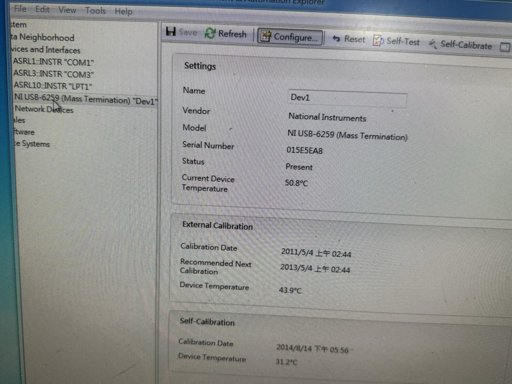Viewport: 512px width, 384px height.
Task: Select Devices and Interfaces tree item
Action: point(45,50)
